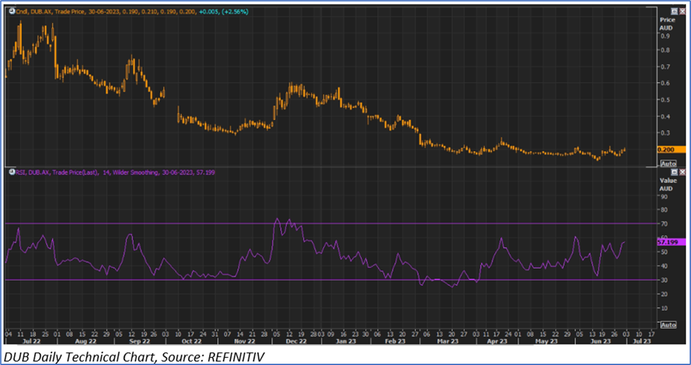Click the RSI indicator icon in lower panel
691x365 pixels.
11,172
